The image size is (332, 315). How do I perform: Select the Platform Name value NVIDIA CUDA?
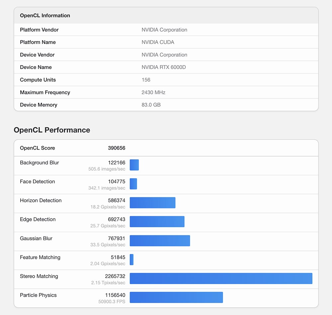point(158,42)
